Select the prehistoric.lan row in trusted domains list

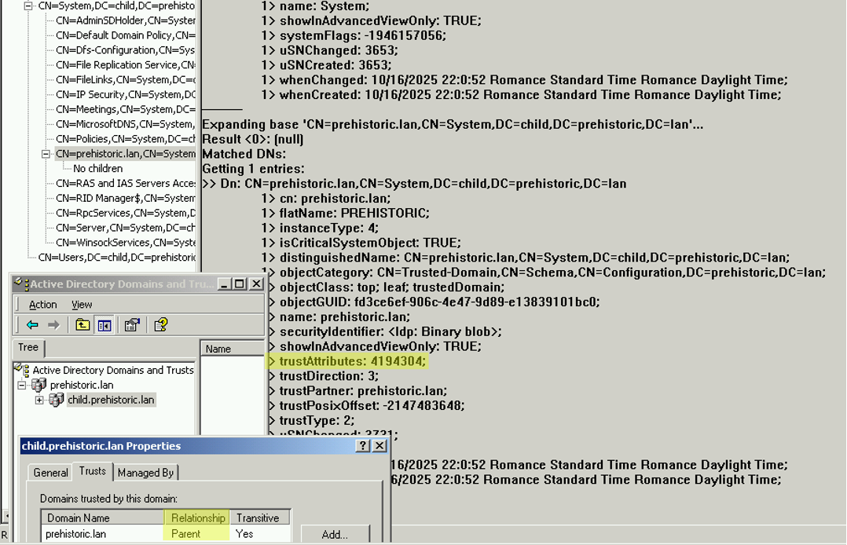click(x=102, y=533)
